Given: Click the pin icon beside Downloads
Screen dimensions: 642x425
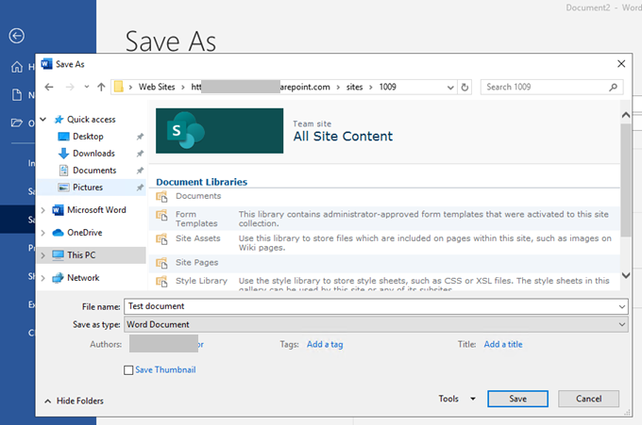Looking at the screenshot, I should pyautogui.click(x=140, y=154).
